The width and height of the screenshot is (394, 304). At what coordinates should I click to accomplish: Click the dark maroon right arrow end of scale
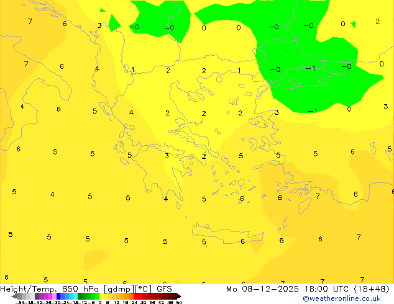click(179, 296)
